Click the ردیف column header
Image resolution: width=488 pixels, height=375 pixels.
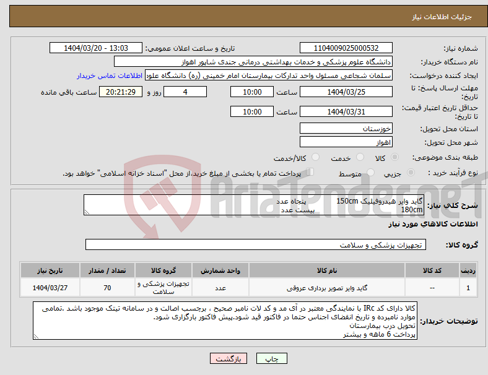coord(468,270)
